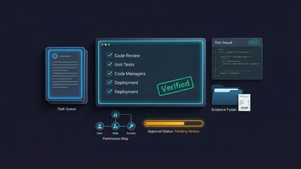301x169 pixels.
Task: Click the Code Managers label
Action: pos(130,74)
